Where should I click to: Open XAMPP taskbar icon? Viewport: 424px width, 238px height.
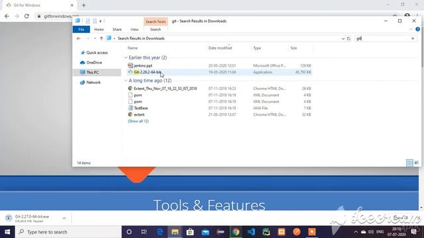click(x=281, y=232)
